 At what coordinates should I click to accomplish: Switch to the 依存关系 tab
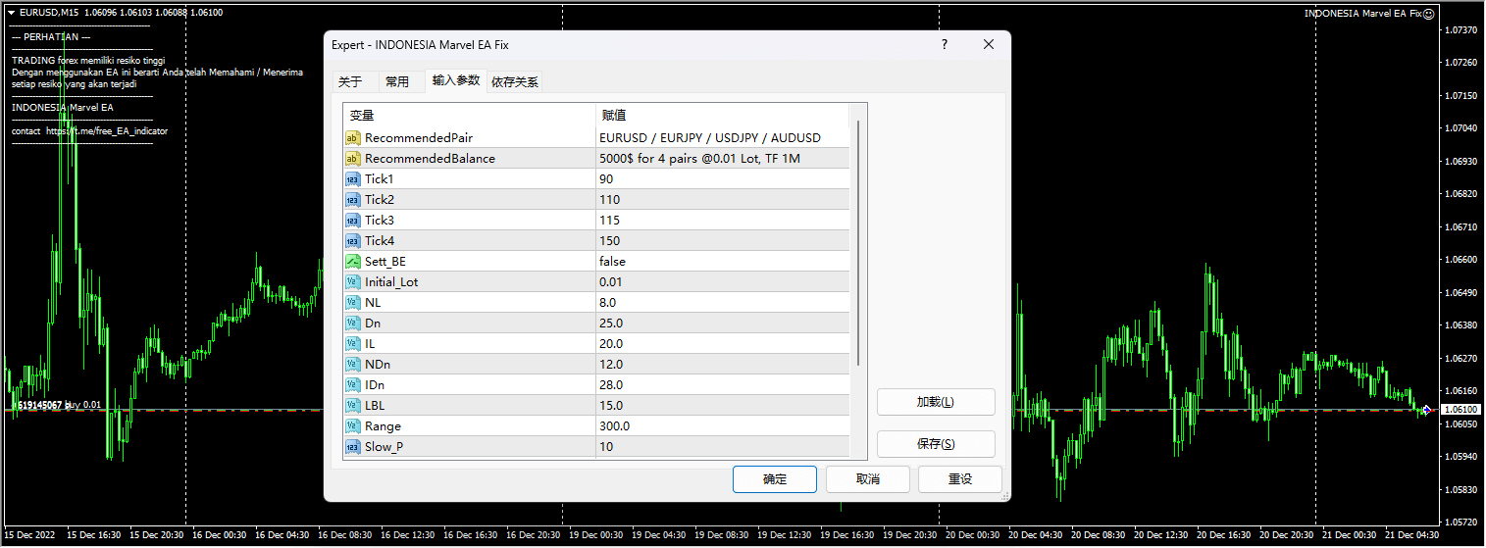click(515, 82)
